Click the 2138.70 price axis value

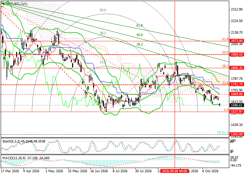[x=237, y=33]
